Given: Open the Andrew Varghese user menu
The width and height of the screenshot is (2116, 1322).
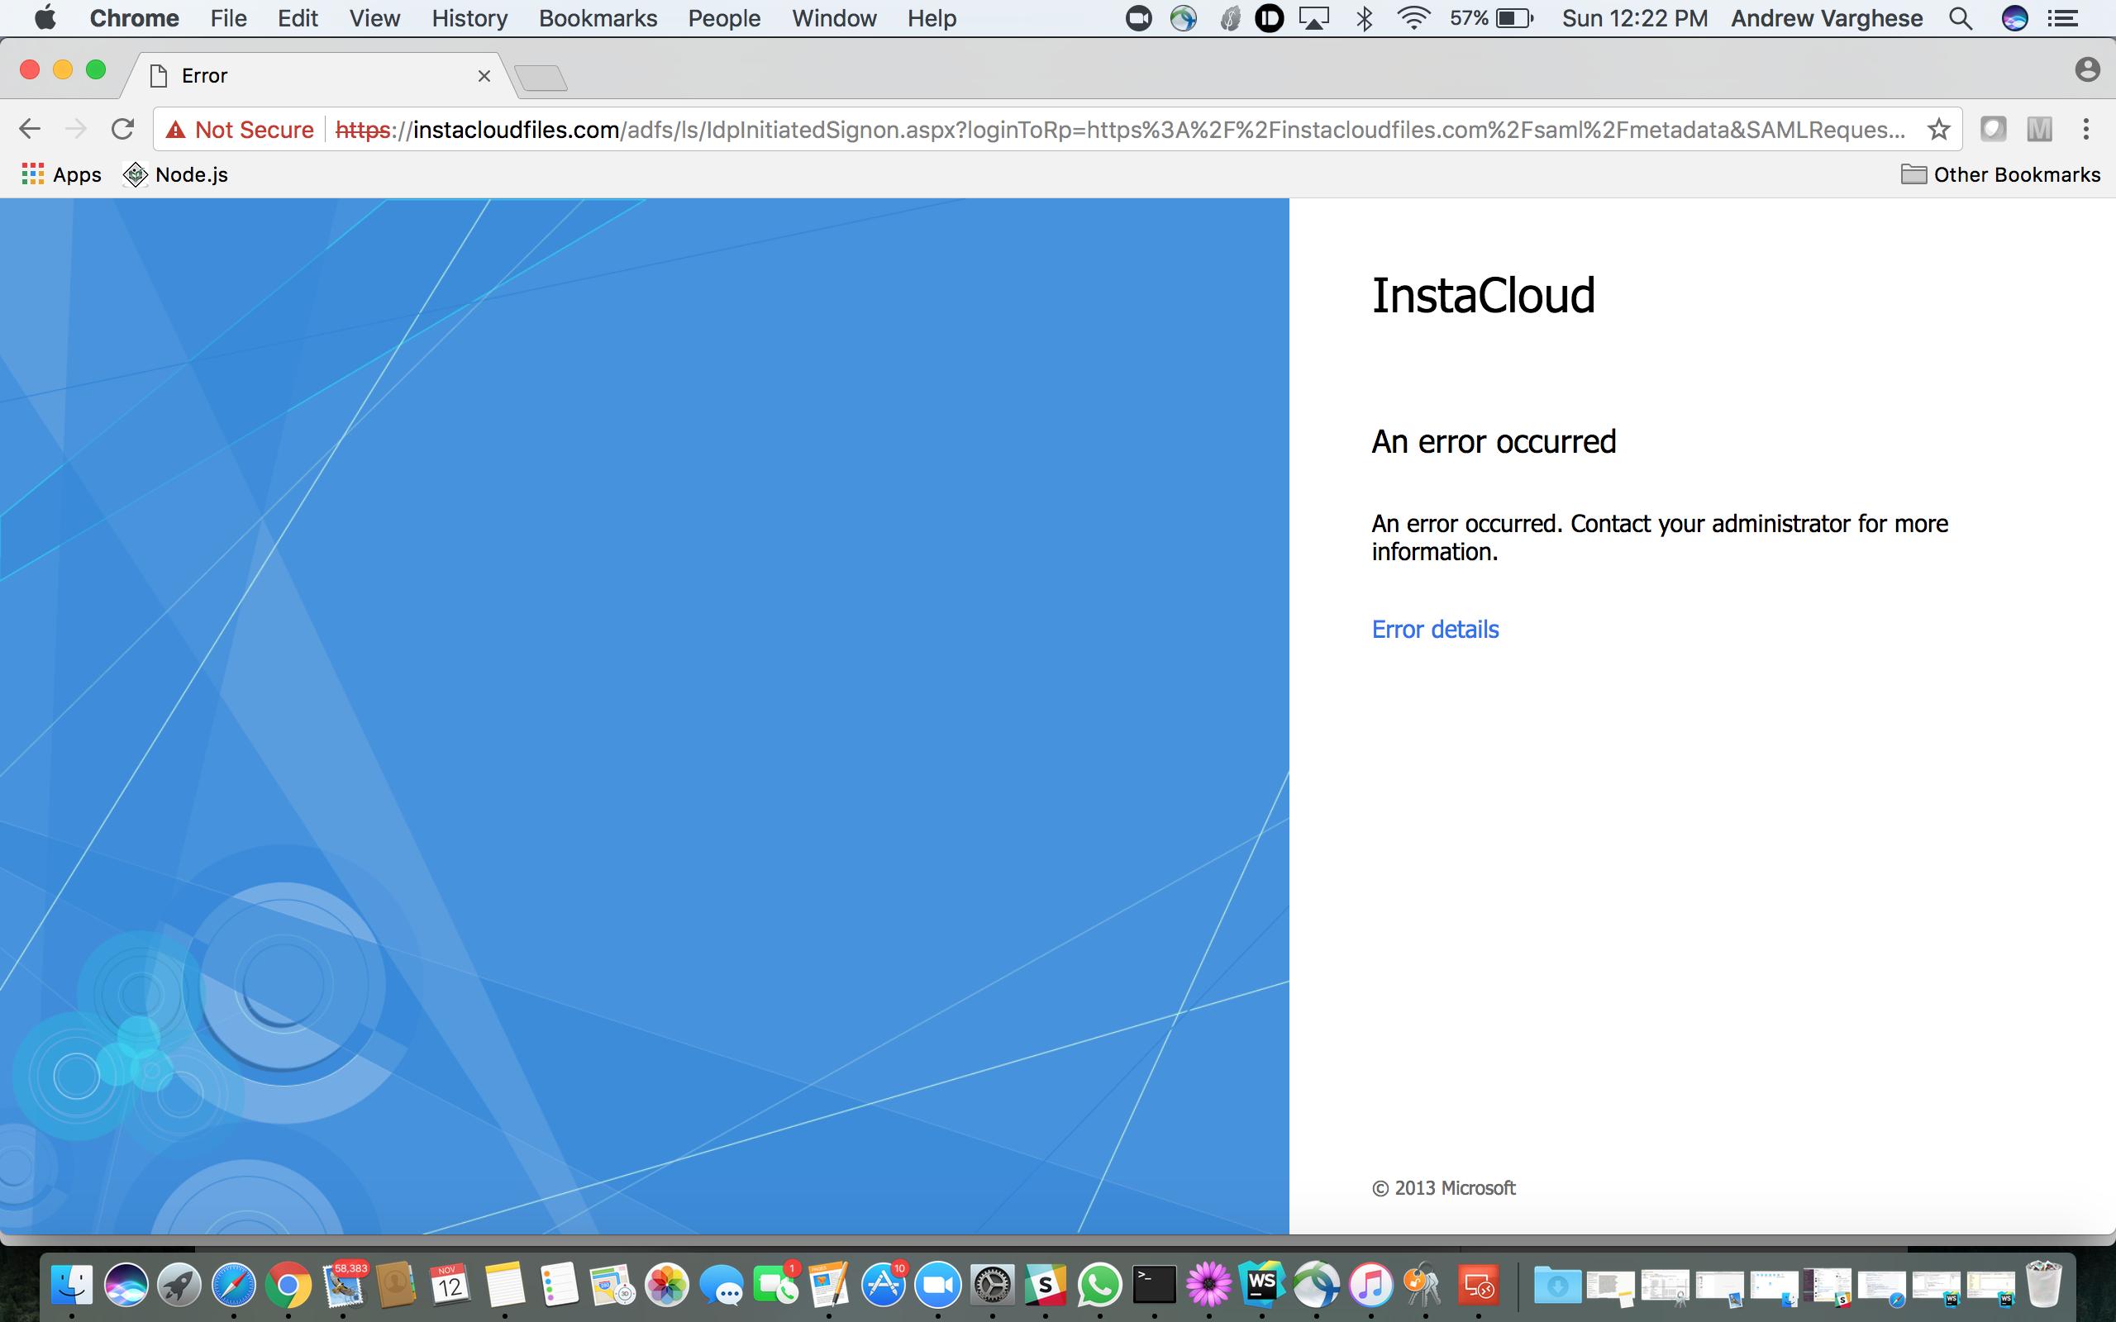Looking at the screenshot, I should pyautogui.click(x=1827, y=18).
